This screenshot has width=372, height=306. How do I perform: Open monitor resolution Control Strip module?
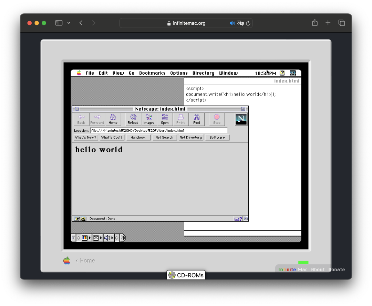pyautogui.click(x=97, y=238)
